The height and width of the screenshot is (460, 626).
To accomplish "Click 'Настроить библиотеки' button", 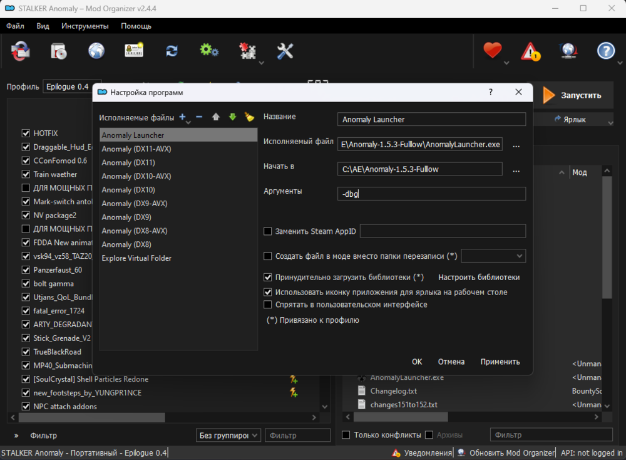I will [x=478, y=277].
